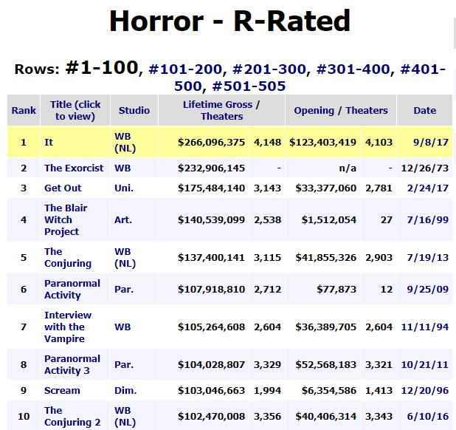Go to rows #201-300 page
The width and height of the screenshot is (456, 430).
(x=271, y=69)
